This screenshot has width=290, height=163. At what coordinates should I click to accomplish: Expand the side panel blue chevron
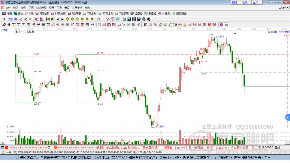pyautogui.click(x=288, y=117)
